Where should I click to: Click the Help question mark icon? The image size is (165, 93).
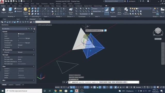(x=148, y=1)
